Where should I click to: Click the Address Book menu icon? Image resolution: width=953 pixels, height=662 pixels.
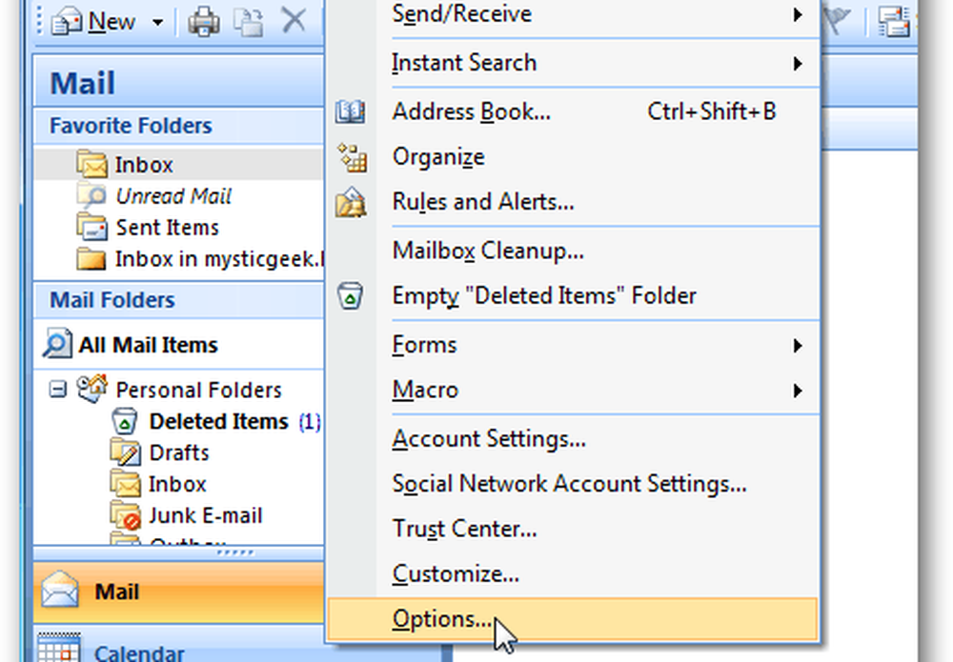point(350,111)
